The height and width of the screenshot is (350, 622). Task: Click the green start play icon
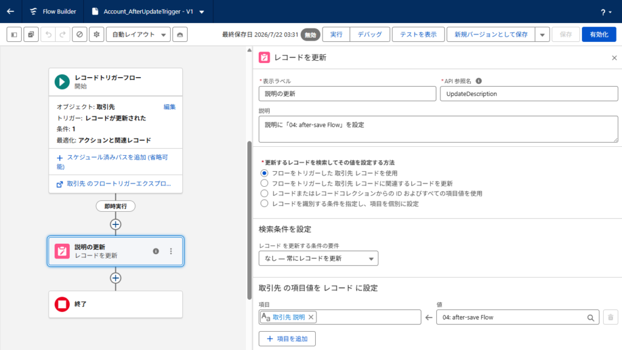[62, 81]
